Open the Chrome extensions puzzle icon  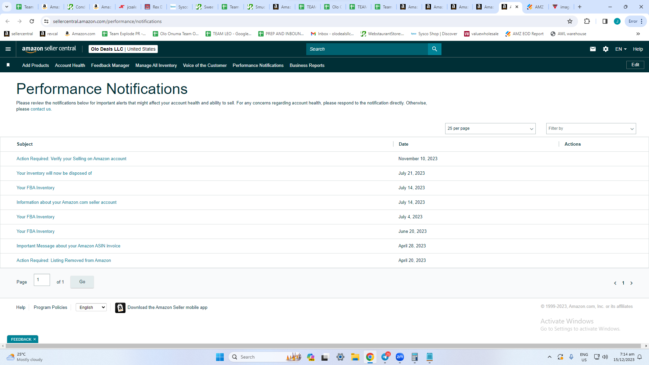pyautogui.click(x=587, y=21)
